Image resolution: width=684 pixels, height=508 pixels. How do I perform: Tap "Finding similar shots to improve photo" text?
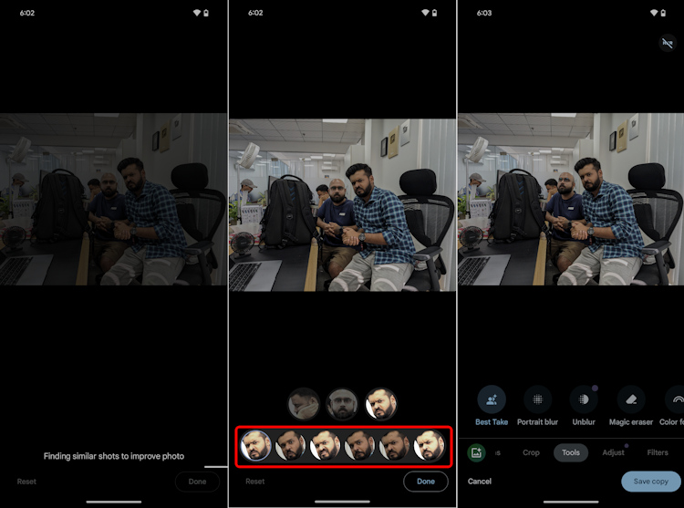[x=114, y=456]
